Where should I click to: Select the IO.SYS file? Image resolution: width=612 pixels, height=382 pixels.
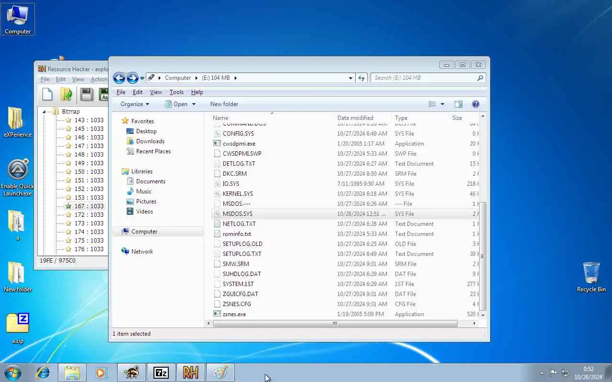pyautogui.click(x=231, y=184)
